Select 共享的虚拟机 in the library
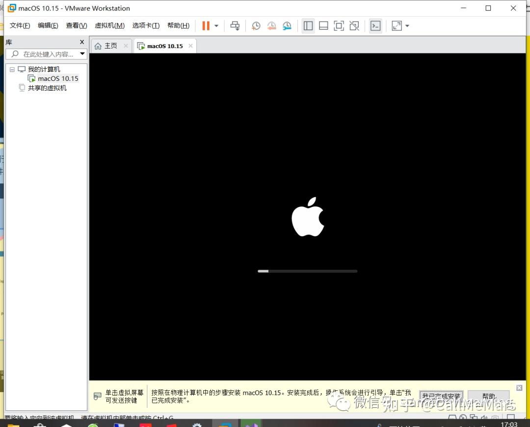The image size is (530, 427). pos(47,88)
